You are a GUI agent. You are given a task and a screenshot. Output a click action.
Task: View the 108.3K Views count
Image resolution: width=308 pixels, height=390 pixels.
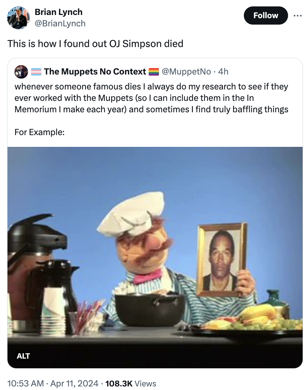pyautogui.click(x=131, y=384)
